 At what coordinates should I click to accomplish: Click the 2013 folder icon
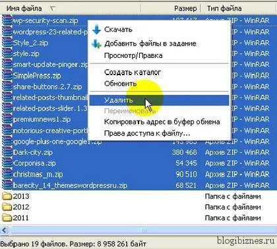tap(7, 196)
